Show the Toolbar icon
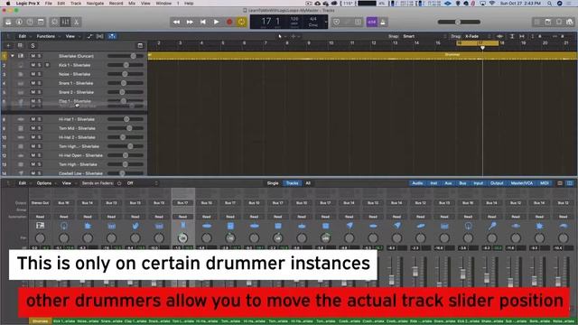The height and width of the screenshot is (325, 578). point(41,22)
